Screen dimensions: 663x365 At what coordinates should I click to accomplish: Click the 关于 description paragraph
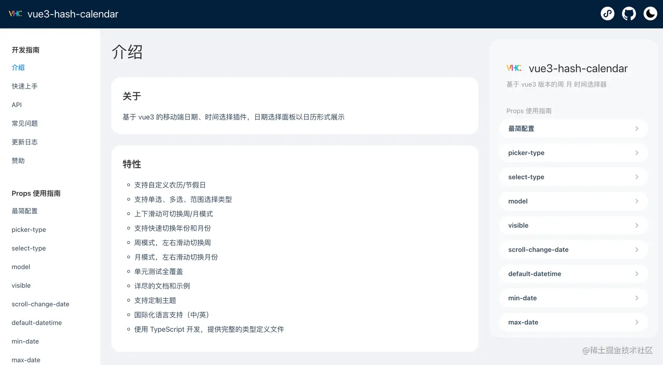(233, 117)
